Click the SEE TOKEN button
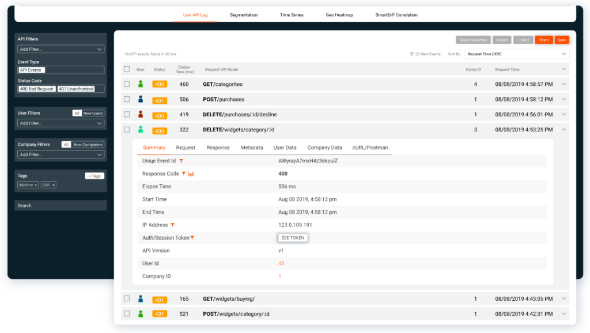This screenshot has width=590, height=333. 293,237
